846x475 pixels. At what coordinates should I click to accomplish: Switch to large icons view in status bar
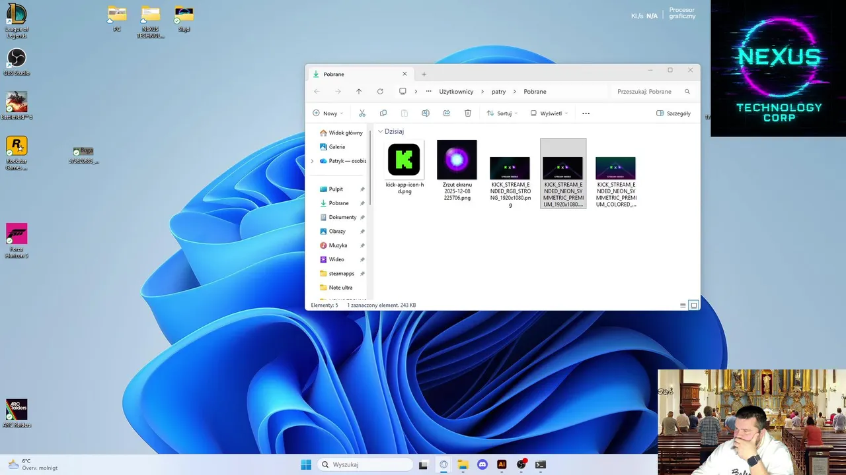tap(693, 305)
